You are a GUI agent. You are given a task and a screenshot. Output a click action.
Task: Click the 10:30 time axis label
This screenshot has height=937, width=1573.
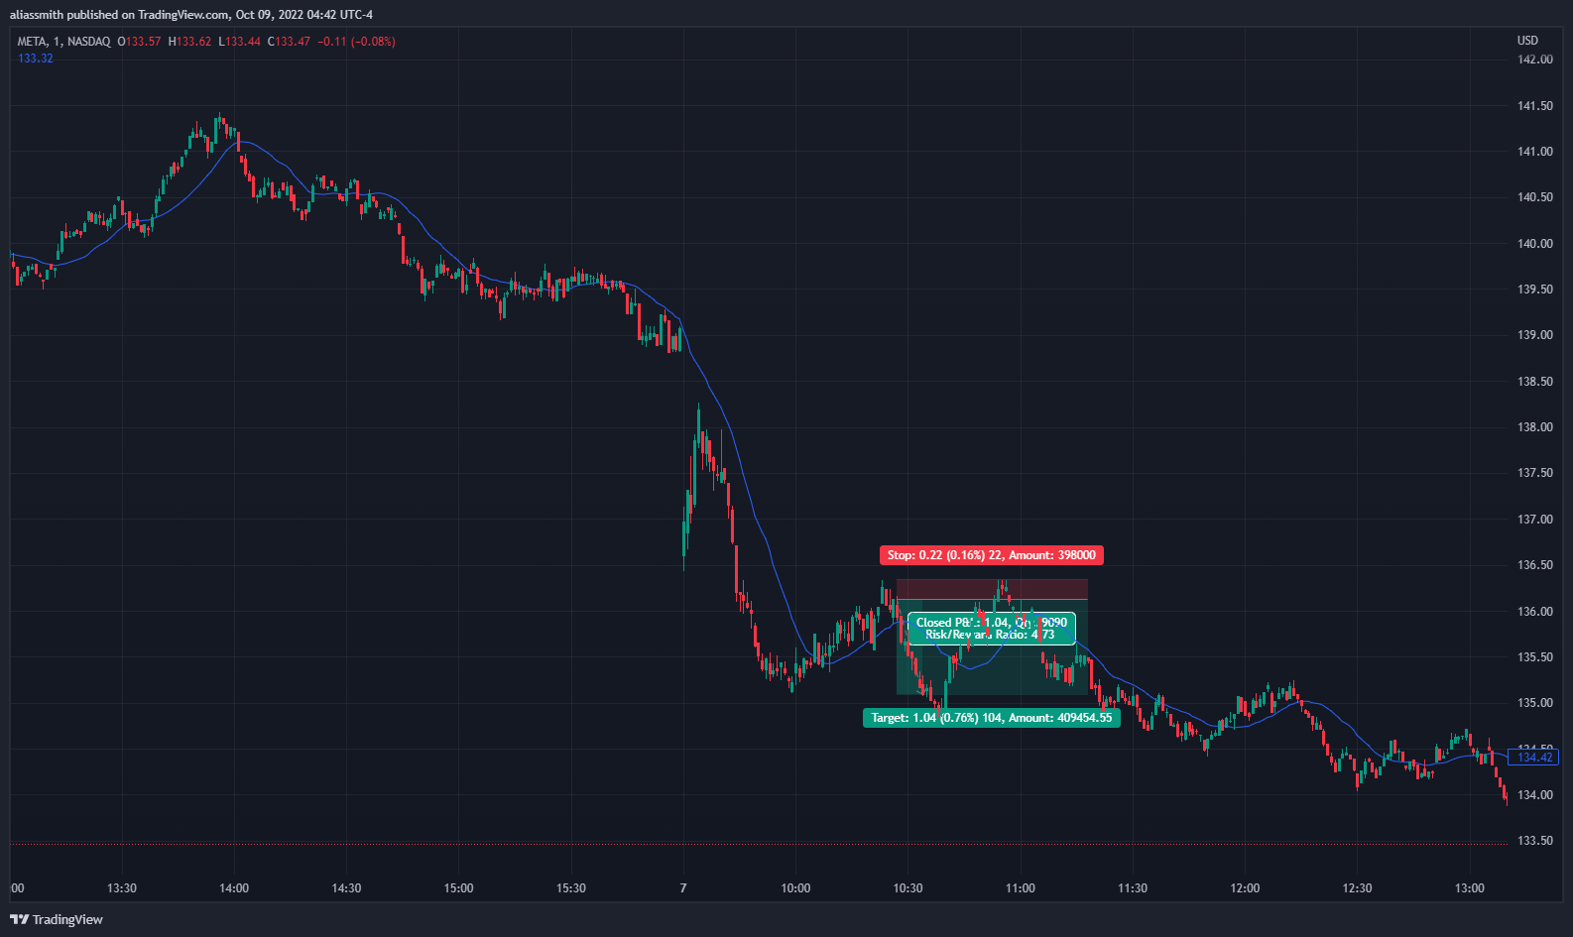pos(907,888)
